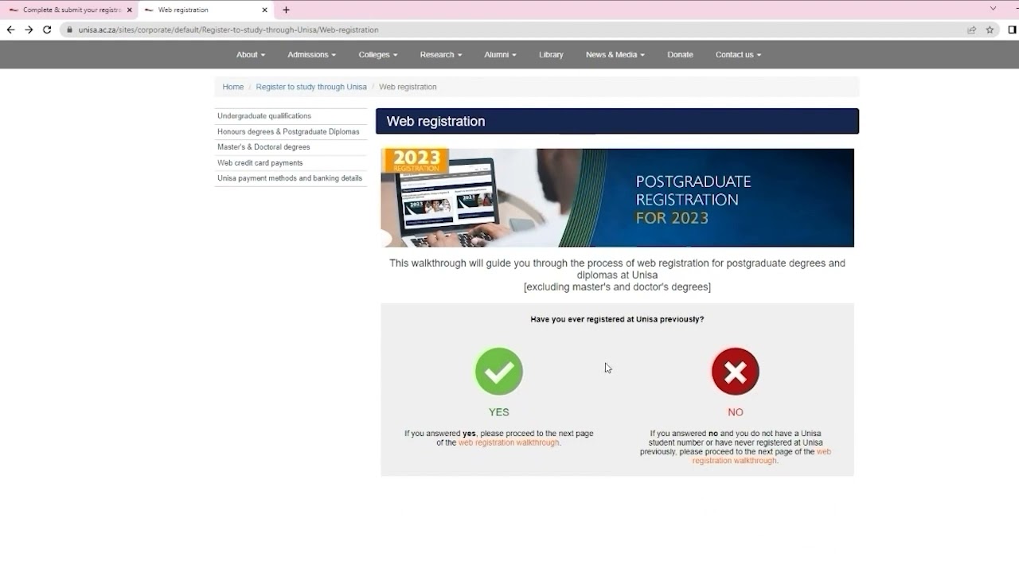
Task: Open Unisa payment methods and banking details
Action: coord(290,178)
